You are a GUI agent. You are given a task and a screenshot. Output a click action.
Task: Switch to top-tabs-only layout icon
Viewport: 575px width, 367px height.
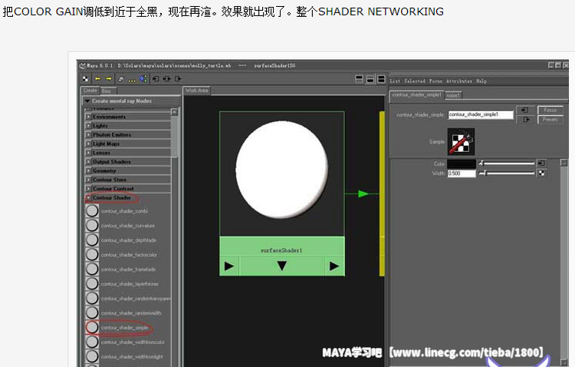pyautogui.click(x=359, y=78)
